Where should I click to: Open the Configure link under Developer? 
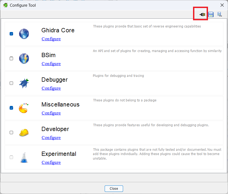51,137
